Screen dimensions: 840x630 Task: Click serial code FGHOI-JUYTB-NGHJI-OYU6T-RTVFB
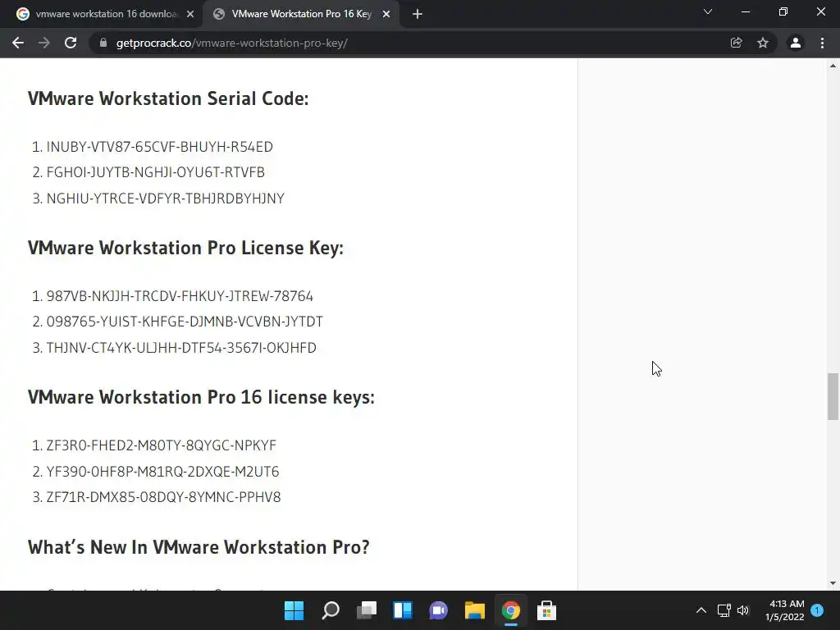click(x=155, y=172)
